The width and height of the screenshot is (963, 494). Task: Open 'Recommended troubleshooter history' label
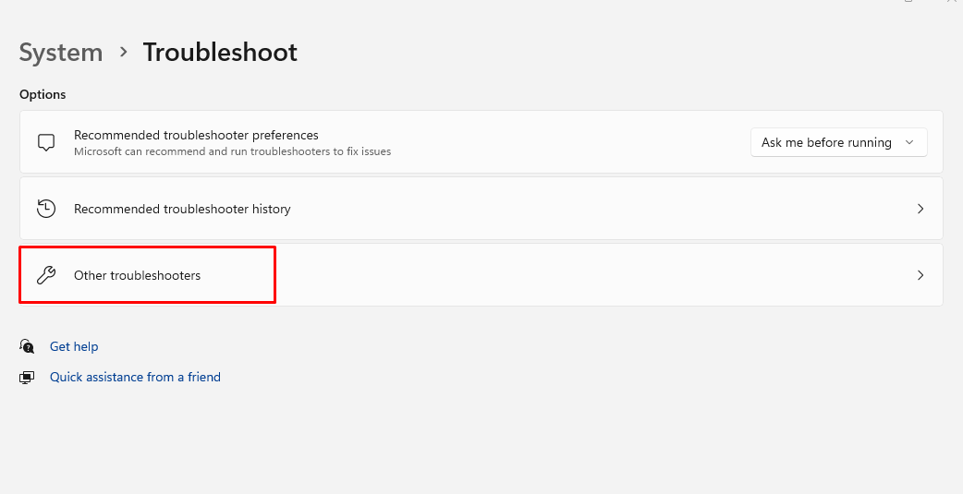pos(182,209)
